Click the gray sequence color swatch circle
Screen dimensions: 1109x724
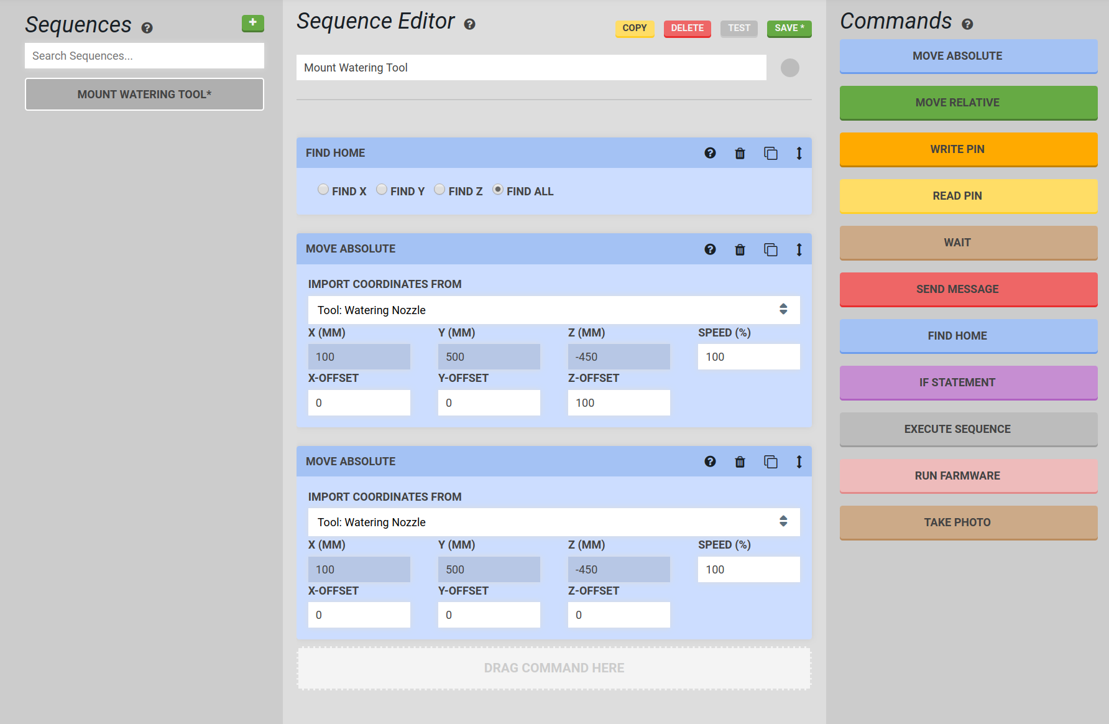789,68
